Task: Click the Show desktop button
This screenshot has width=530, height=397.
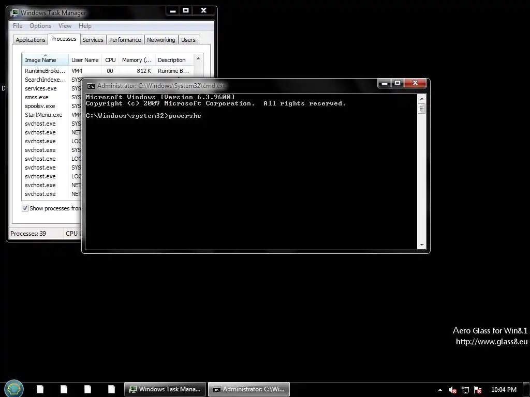Action: [x=527, y=390]
